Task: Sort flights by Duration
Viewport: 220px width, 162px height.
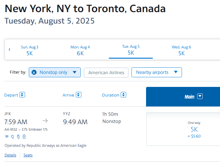Action: 114,95
